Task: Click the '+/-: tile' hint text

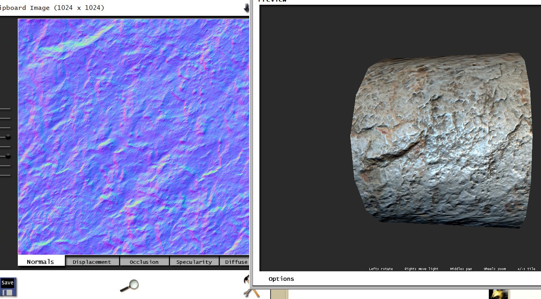Action: 526,269
